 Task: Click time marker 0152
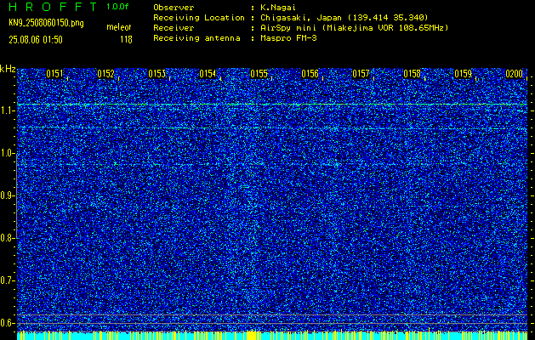click(x=105, y=74)
